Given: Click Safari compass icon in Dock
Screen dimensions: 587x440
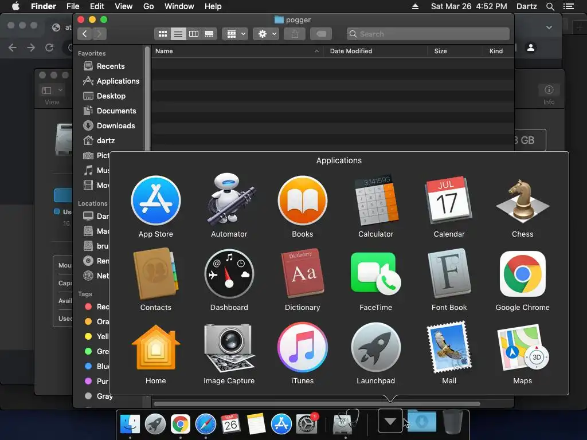Looking at the screenshot, I should point(206,424).
